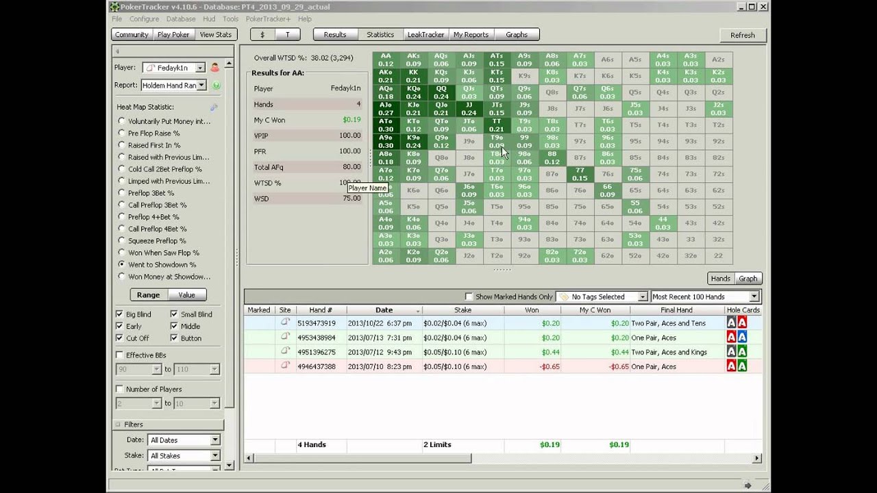Click the site icon for hand 5193473919
877x493 pixels.
click(285, 323)
